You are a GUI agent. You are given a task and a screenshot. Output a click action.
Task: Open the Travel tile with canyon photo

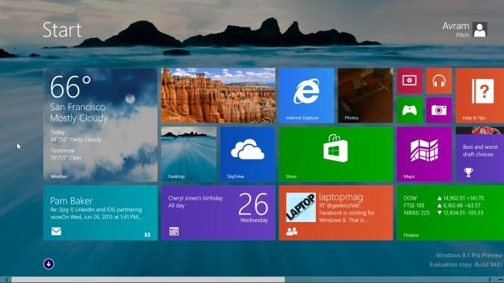tap(218, 95)
